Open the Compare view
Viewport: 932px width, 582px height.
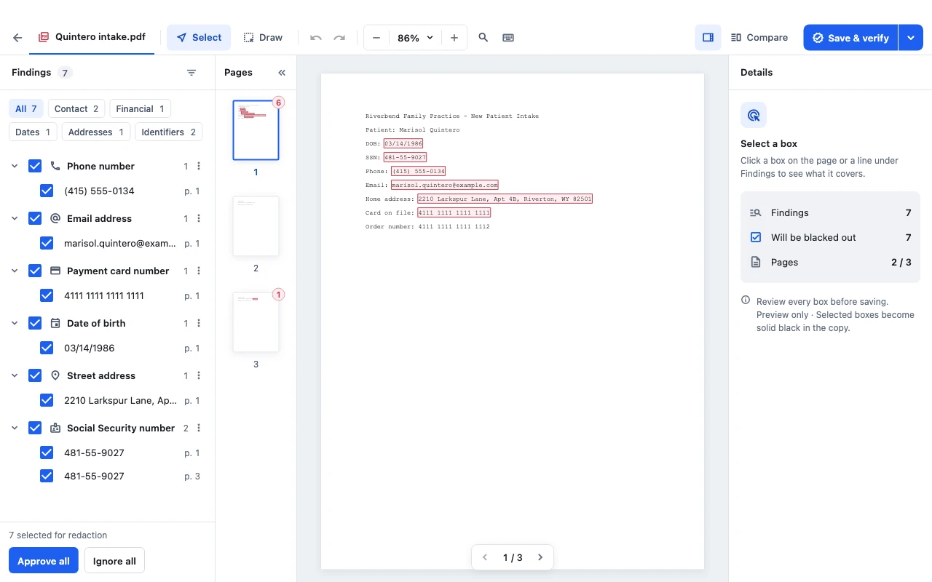(x=759, y=38)
